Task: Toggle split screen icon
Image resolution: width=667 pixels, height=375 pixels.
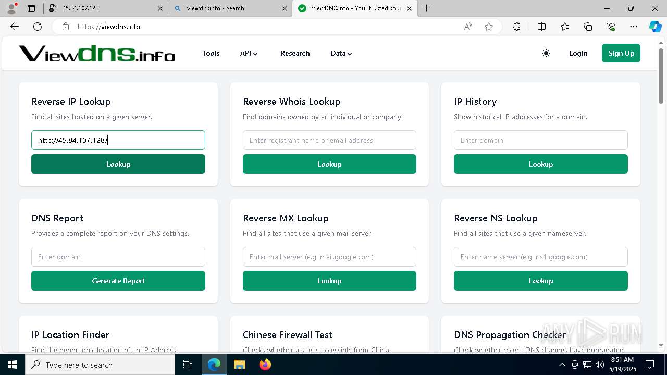Action: coord(541,27)
